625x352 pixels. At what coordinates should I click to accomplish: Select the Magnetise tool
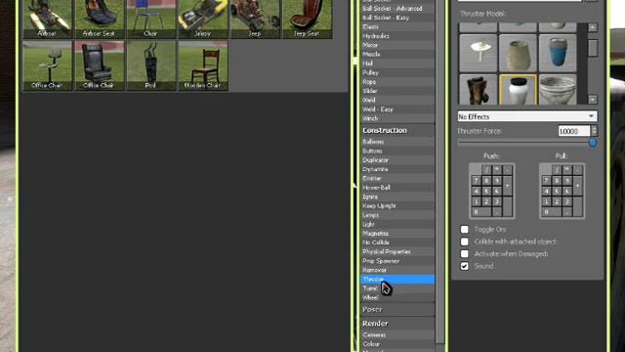click(397, 234)
